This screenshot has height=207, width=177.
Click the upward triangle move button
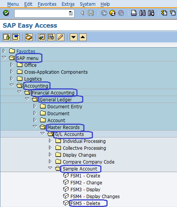coord(83,37)
